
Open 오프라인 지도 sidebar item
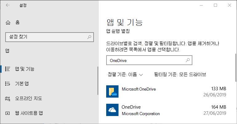tap(28, 99)
